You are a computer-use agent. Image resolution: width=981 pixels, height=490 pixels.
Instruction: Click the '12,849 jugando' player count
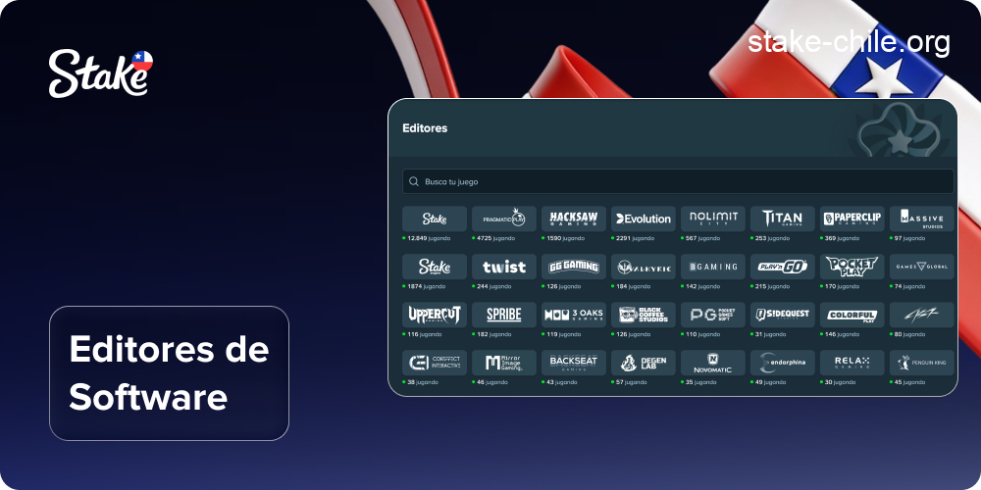tap(426, 239)
